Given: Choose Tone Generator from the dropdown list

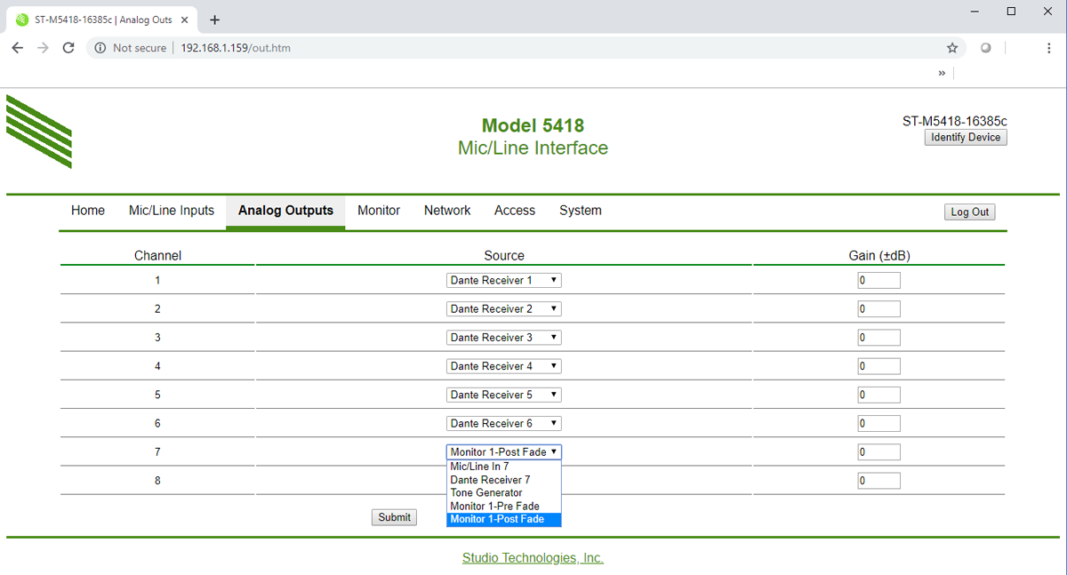Looking at the screenshot, I should click(x=486, y=492).
